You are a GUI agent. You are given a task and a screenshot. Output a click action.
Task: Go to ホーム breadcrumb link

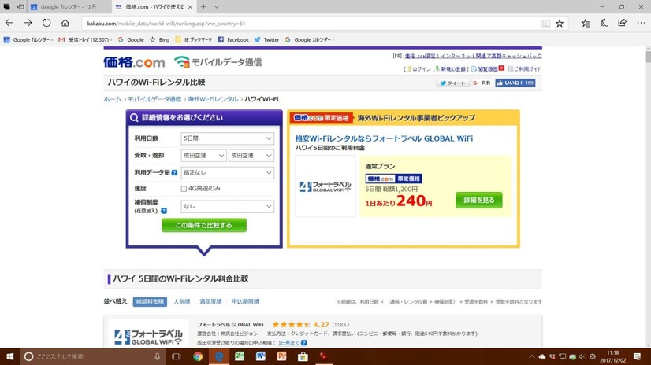[113, 99]
